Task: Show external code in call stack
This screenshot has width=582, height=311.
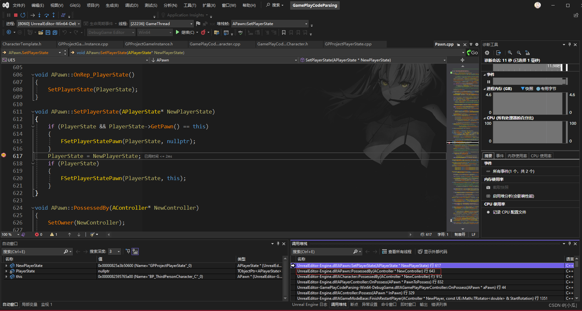Action: pos(432,252)
